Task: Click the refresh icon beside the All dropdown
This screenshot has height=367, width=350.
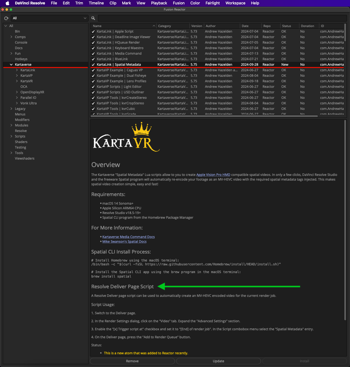Action: tap(6, 18)
